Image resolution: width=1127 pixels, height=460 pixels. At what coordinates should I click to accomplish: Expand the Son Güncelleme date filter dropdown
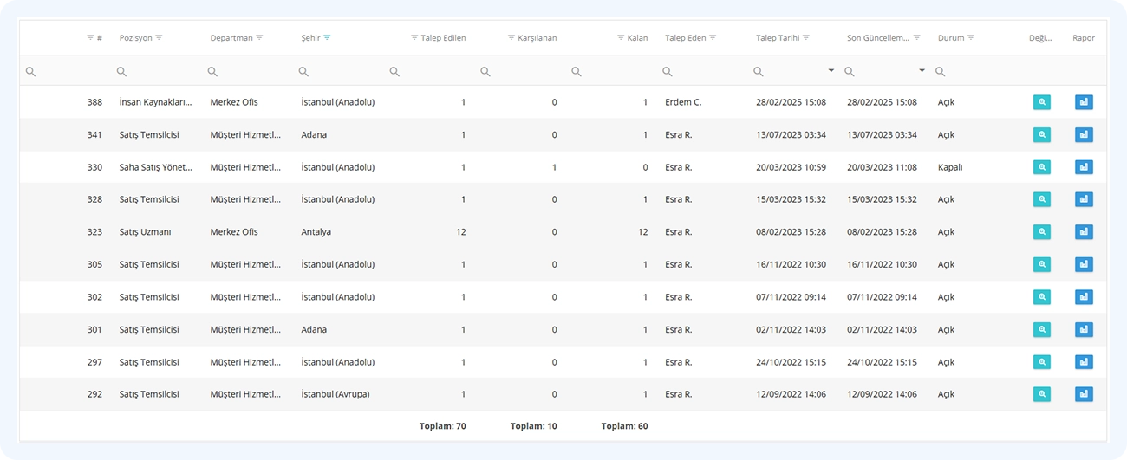click(922, 71)
